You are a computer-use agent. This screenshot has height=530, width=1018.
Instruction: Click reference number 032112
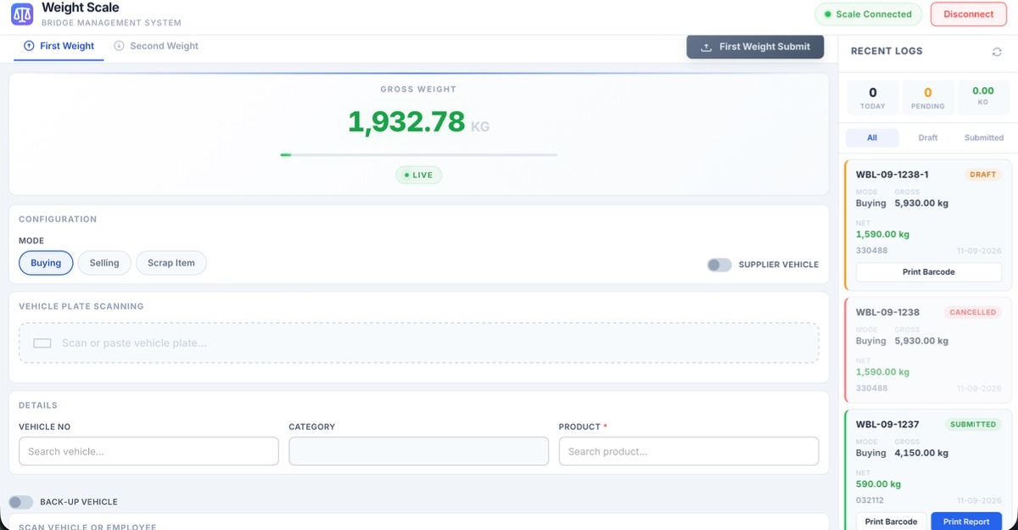871,500
